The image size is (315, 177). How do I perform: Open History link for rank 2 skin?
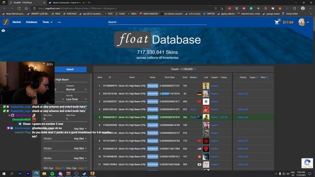243,93
